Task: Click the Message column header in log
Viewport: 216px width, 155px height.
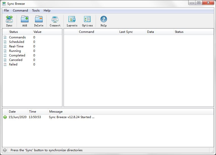Action: (56, 112)
